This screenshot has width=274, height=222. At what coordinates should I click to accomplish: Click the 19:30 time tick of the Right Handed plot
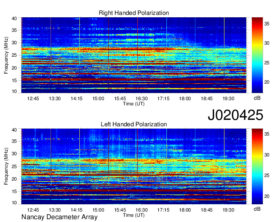tap(228, 99)
